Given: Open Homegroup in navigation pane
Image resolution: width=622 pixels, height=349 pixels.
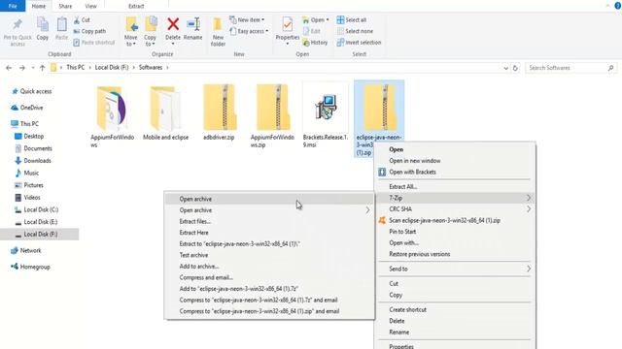Looking at the screenshot, I should 35,267.
